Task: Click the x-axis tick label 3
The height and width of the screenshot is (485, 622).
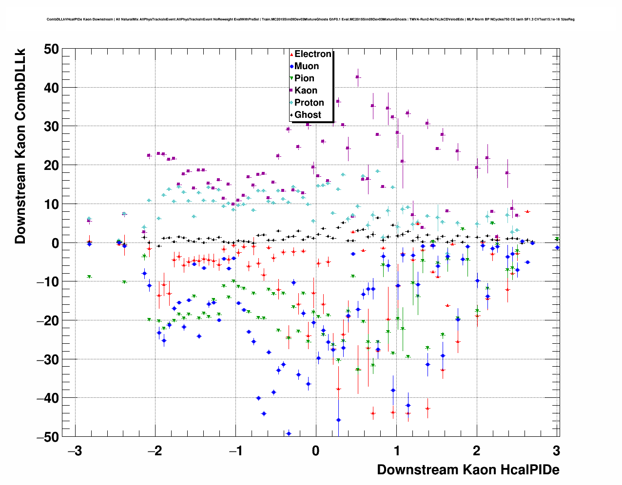Action: (x=557, y=451)
